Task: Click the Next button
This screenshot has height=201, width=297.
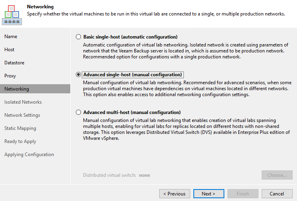Action: (209, 193)
